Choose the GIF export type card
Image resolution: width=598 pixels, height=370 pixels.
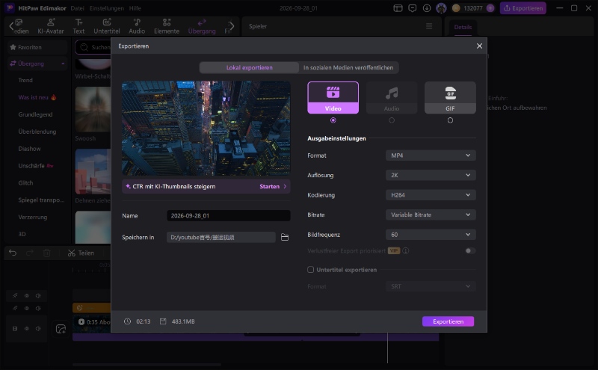click(x=450, y=98)
